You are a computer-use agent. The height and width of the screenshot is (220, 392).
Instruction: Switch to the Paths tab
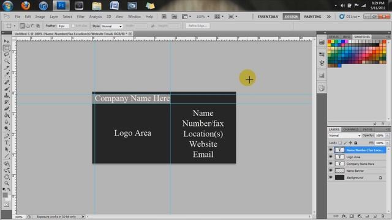click(x=367, y=130)
